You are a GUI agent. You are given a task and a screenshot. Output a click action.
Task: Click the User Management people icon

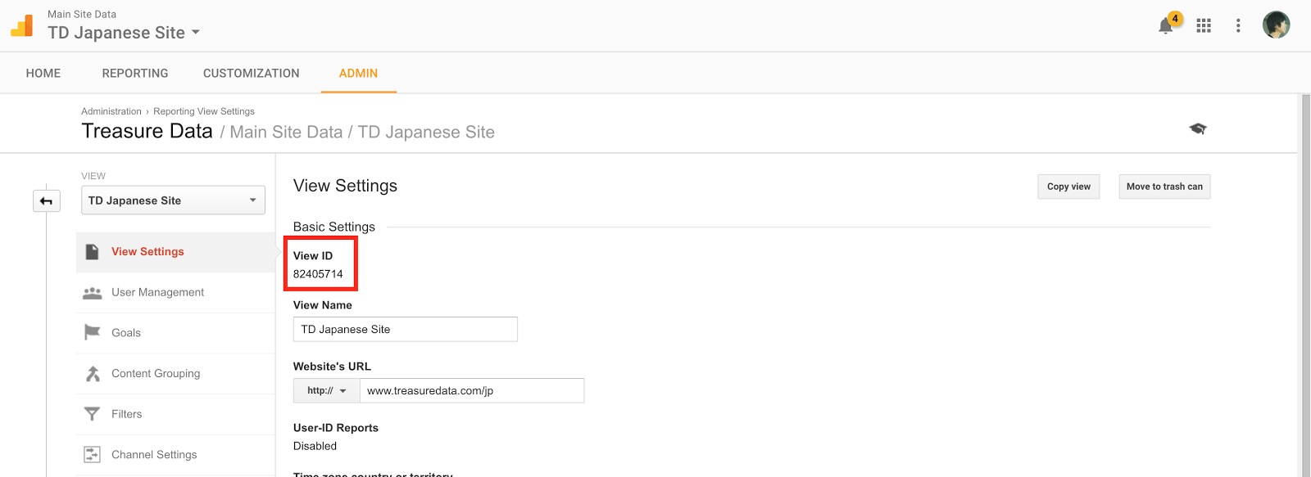pos(93,293)
